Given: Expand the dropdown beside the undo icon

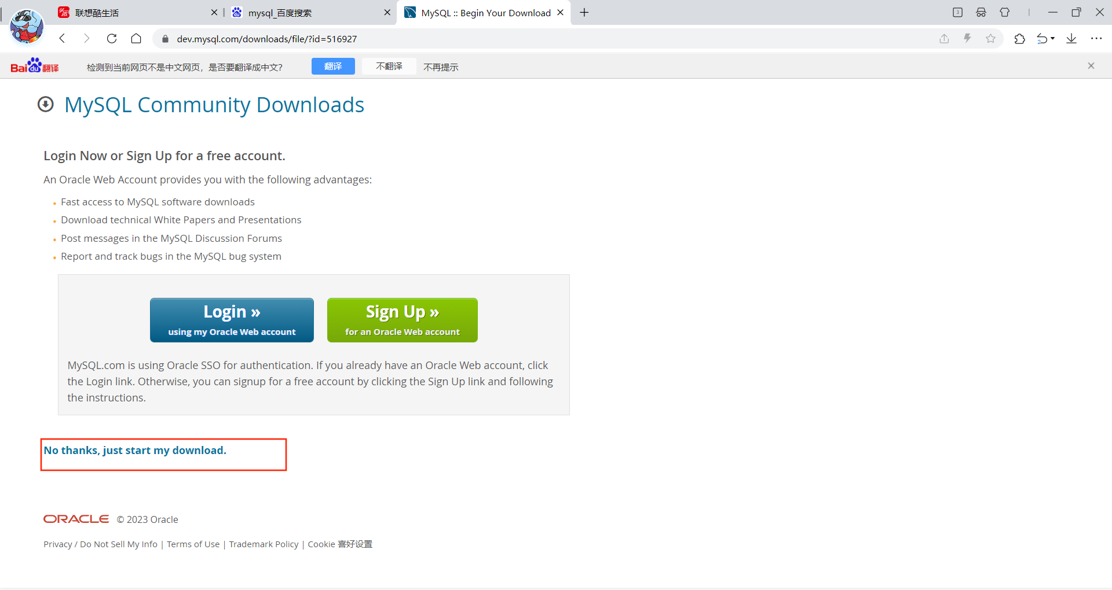Looking at the screenshot, I should [x=1052, y=39].
